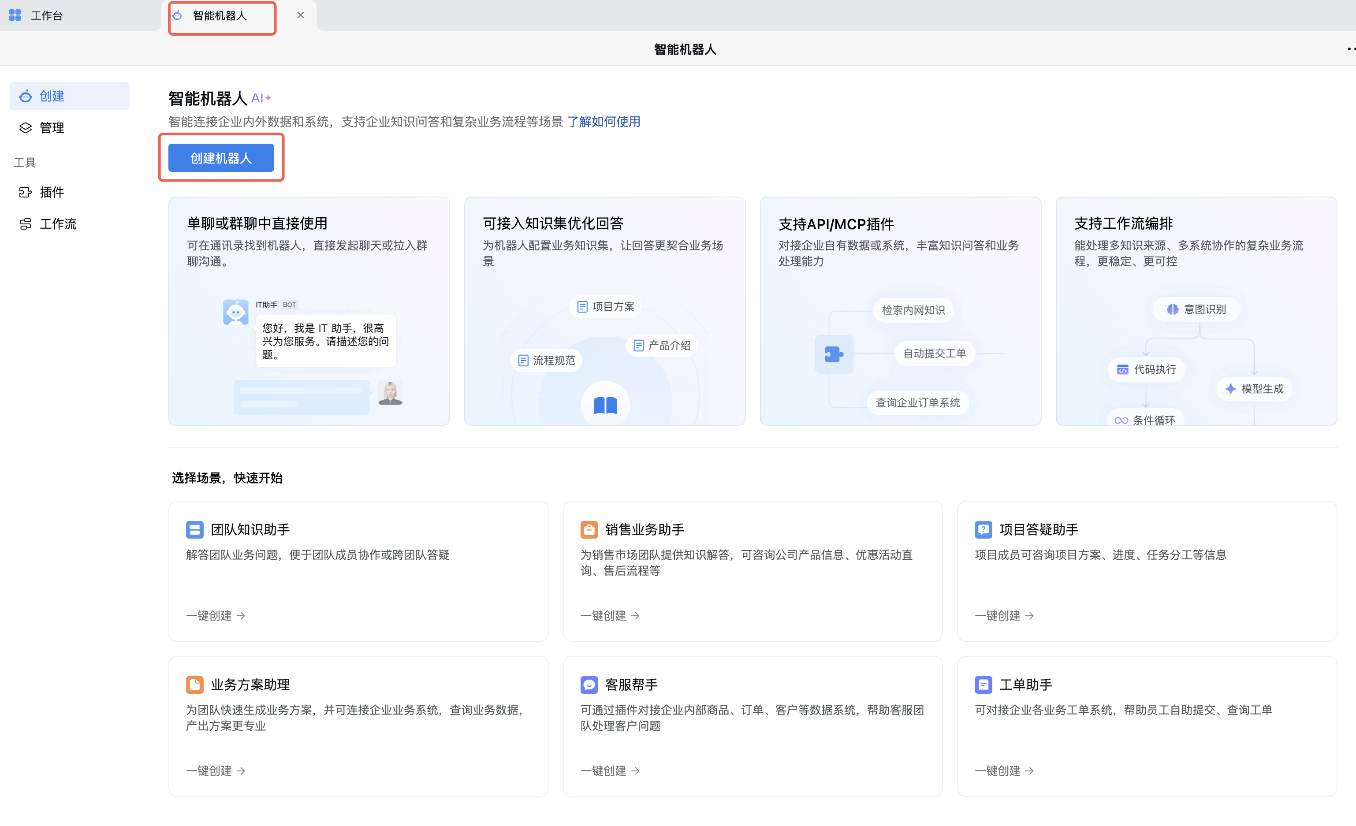This screenshot has width=1356, height=826.
Task: Click 一键创建 under 项目答疑助手
Action: point(1004,615)
